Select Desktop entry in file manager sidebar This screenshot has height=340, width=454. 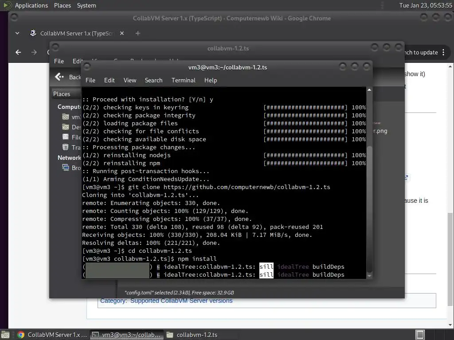pyautogui.click(x=71, y=127)
